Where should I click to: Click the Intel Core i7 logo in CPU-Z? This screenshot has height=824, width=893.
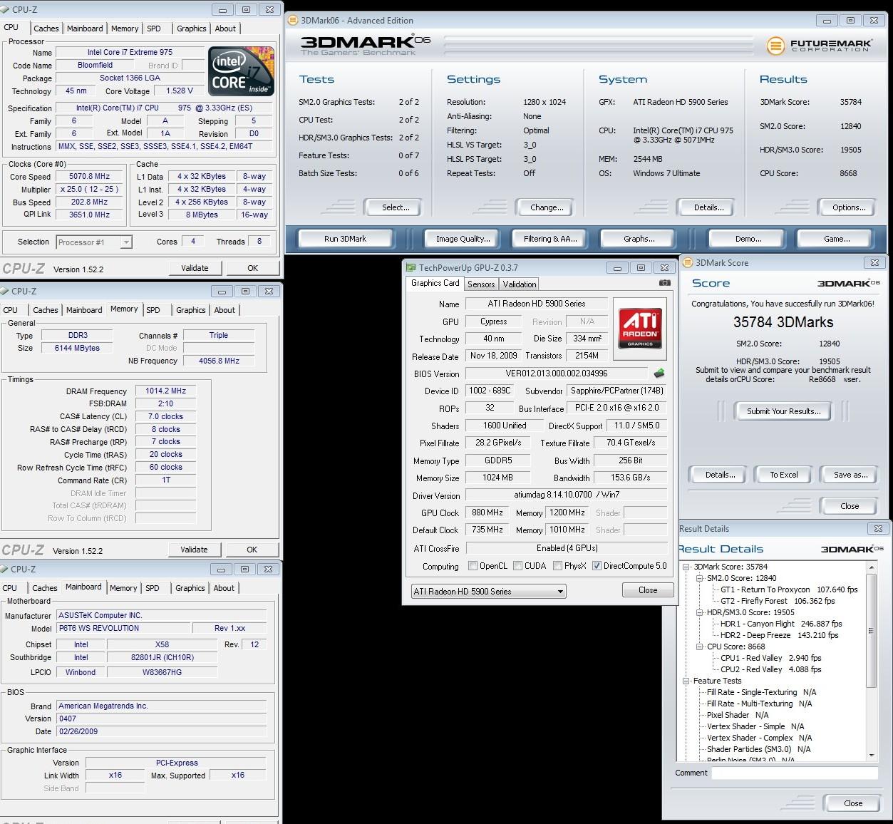click(x=242, y=71)
